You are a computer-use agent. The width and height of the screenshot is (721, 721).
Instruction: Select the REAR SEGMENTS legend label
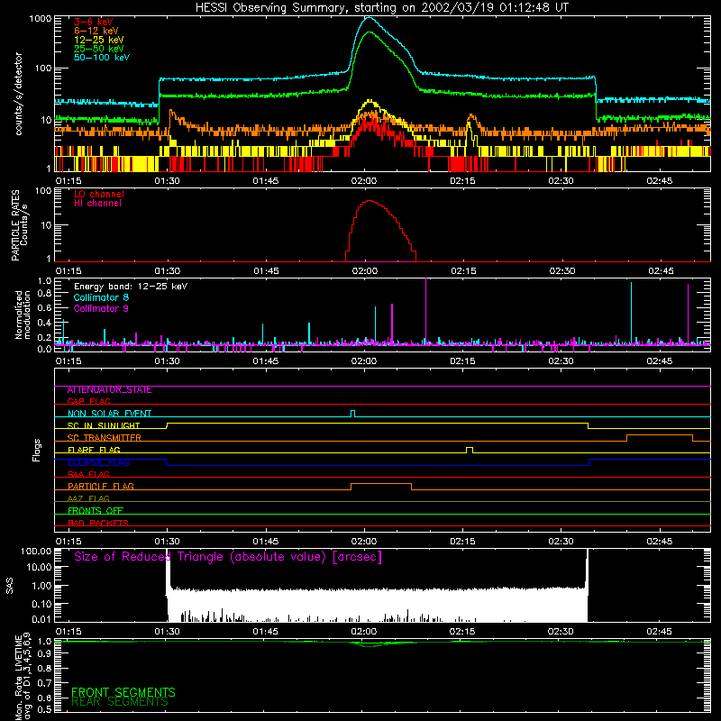120,702
